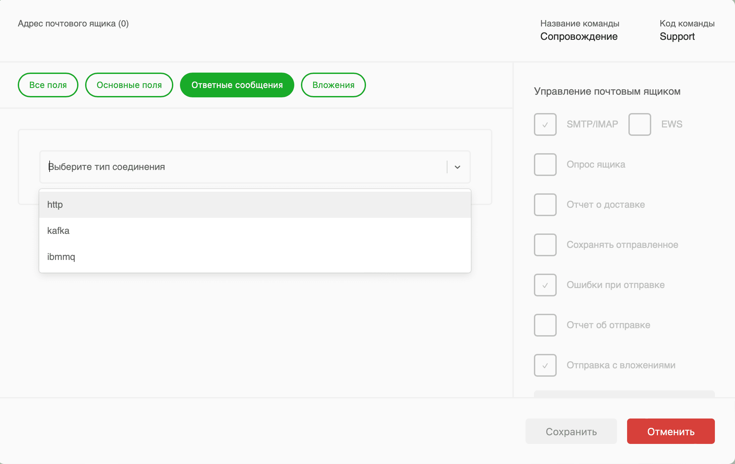Click the Адрес почтового ящика header label
Image resolution: width=735 pixels, height=464 pixels.
click(x=73, y=23)
